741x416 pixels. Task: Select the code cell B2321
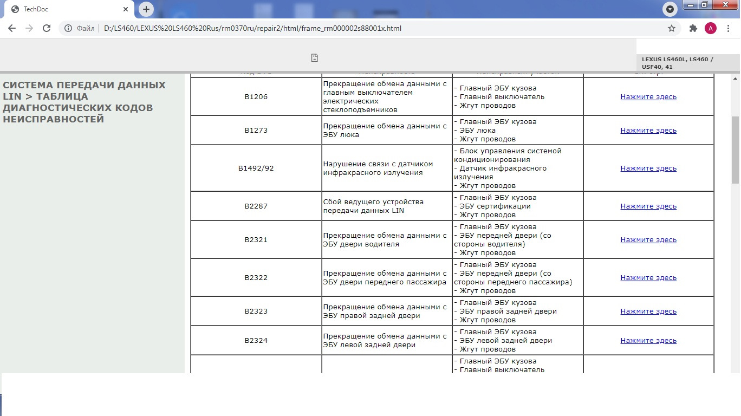pos(256,240)
